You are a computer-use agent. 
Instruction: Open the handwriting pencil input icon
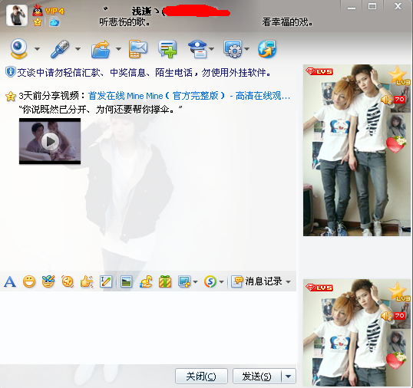(106, 281)
